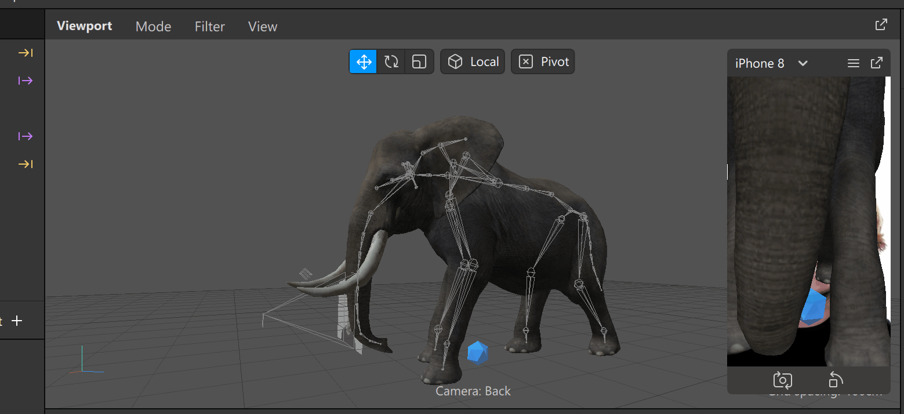Image resolution: width=904 pixels, height=414 pixels.
Task: Click the upper purple bar-to-arrow icon
Action: (x=25, y=81)
